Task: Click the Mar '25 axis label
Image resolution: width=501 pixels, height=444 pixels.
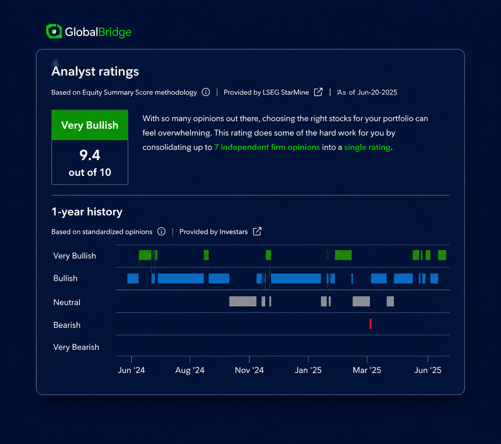Action: [x=367, y=370]
